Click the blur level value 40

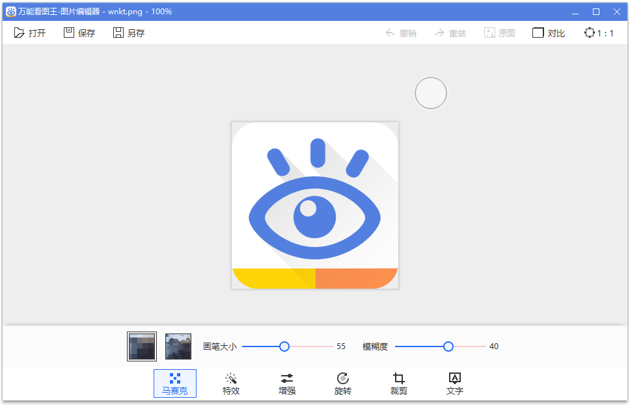coord(494,346)
